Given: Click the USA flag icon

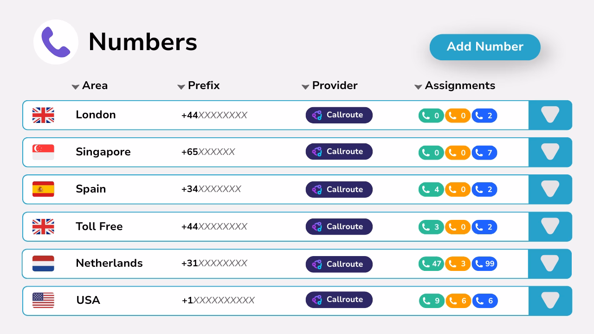Looking at the screenshot, I should tap(43, 301).
